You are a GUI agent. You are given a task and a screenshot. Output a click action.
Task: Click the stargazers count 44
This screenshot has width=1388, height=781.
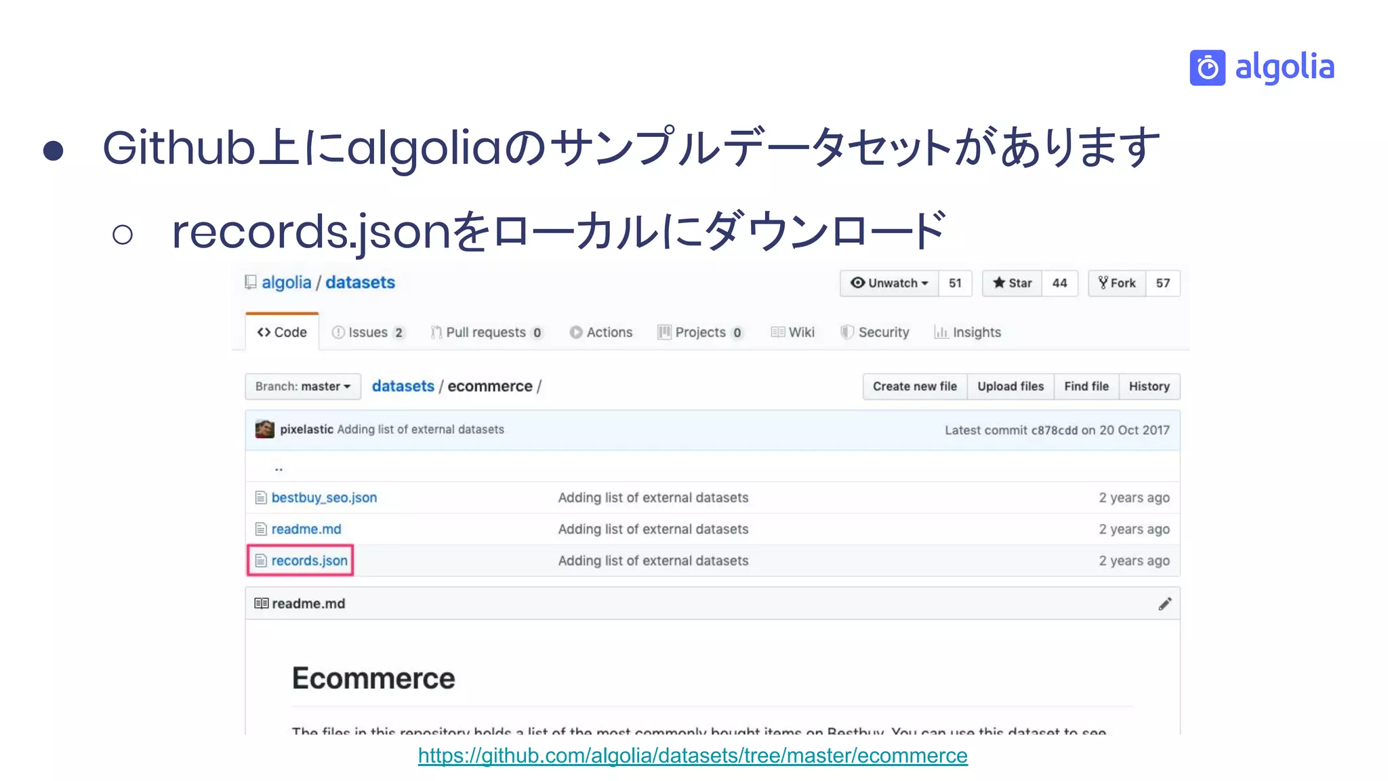point(1059,283)
